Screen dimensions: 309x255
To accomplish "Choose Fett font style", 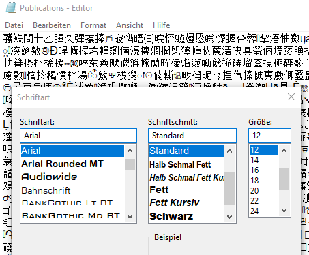I will (x=186, y=190).
